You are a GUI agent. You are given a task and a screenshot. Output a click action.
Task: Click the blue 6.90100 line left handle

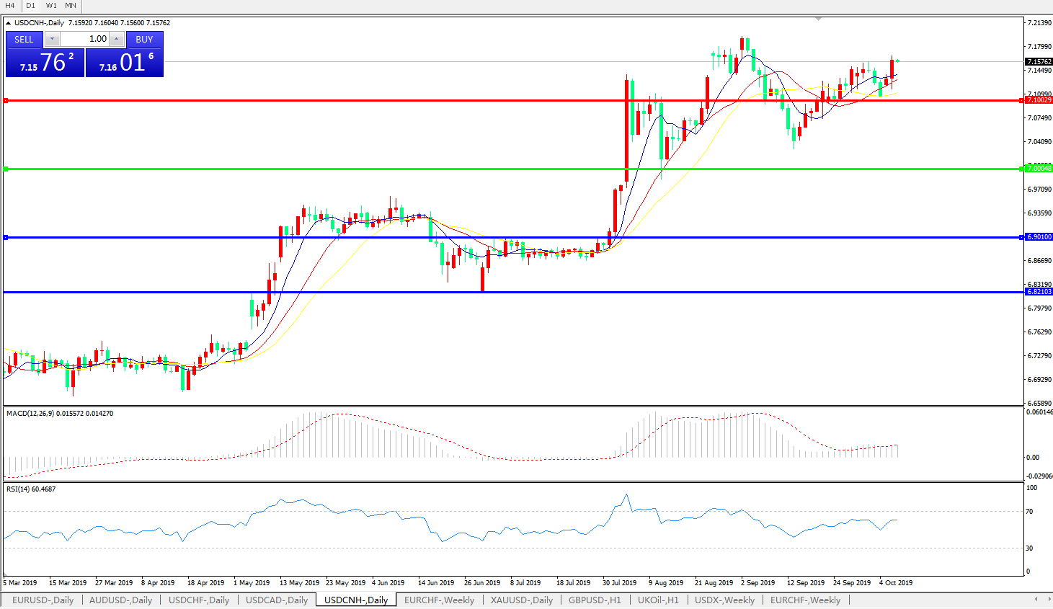coord(6,237)
